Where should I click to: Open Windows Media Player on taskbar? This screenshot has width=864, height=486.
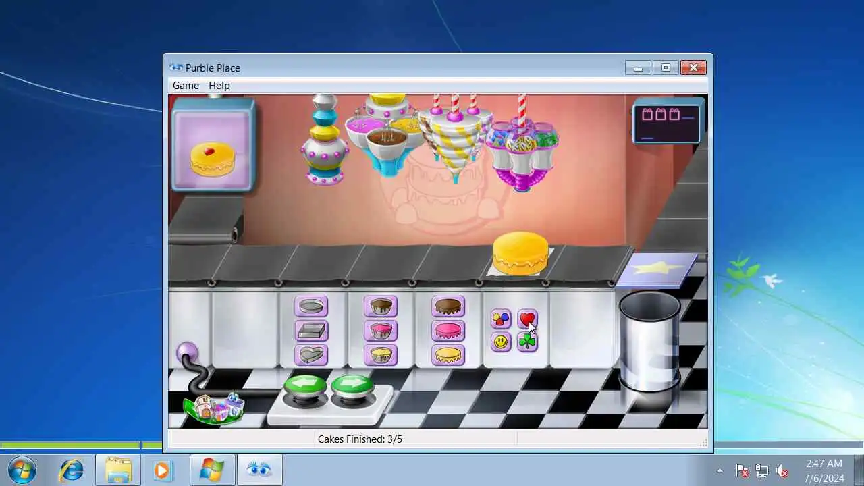pyautogui.click(x=162, y=470)
